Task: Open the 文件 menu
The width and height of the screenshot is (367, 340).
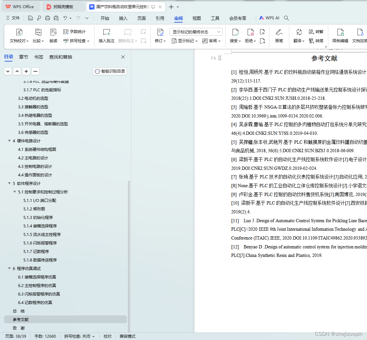Action: click(x=13, y=18)
